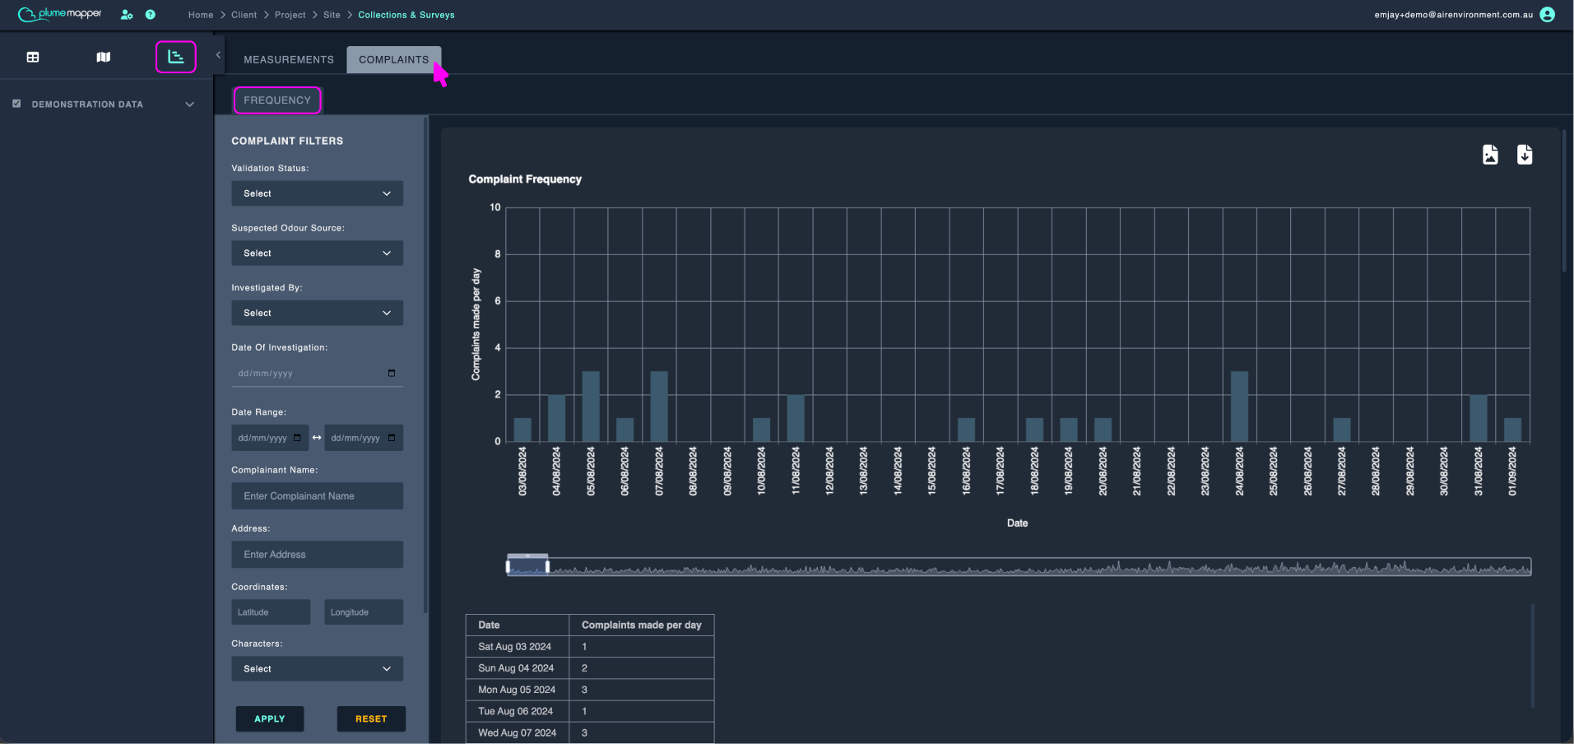Click the Apply filters button

click(x=270, y=718)
